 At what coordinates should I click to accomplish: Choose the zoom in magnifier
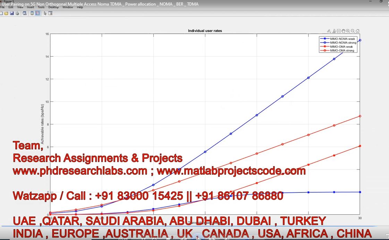coord(348,31)
